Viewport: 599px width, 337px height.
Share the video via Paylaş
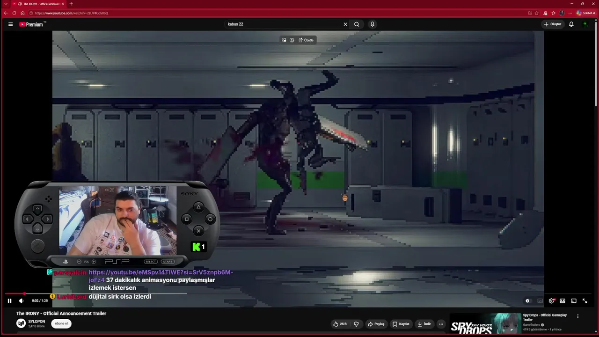(x=376, y=324)
